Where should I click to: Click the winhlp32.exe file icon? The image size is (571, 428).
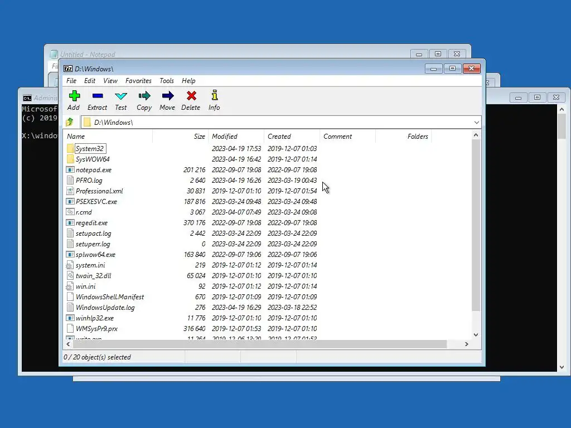tap(70, 318)
